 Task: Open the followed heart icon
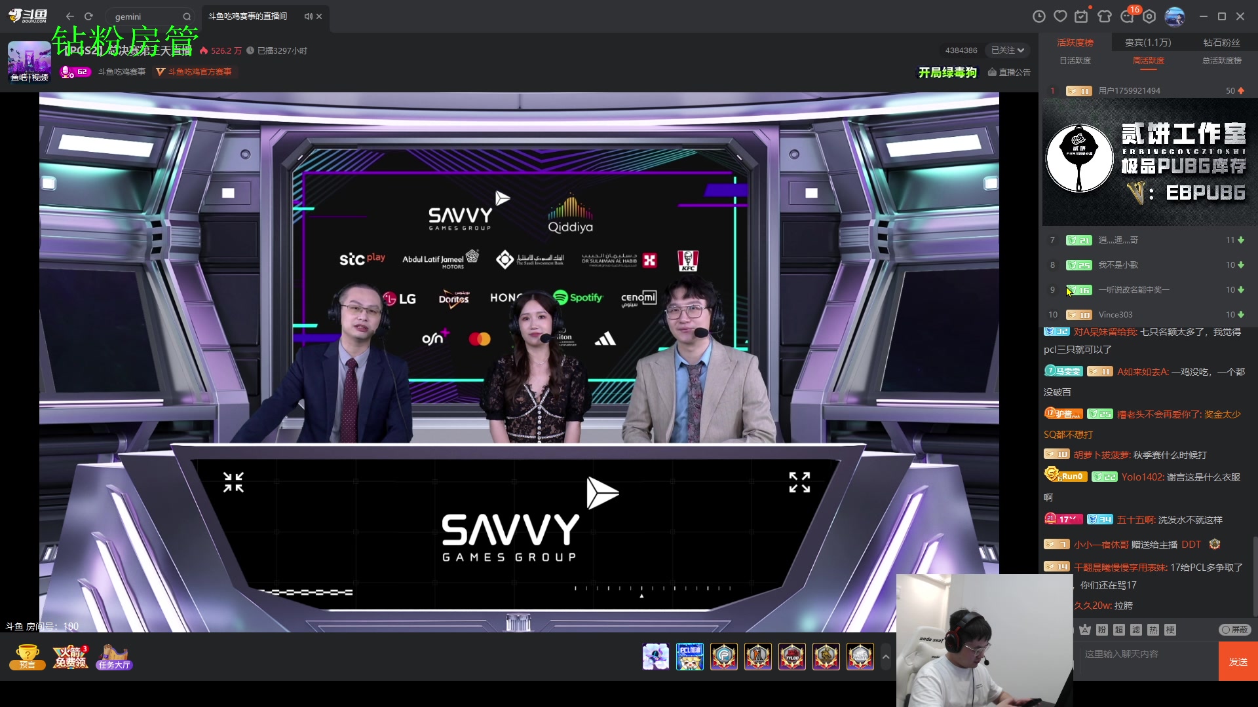[x=1060, y=16]
